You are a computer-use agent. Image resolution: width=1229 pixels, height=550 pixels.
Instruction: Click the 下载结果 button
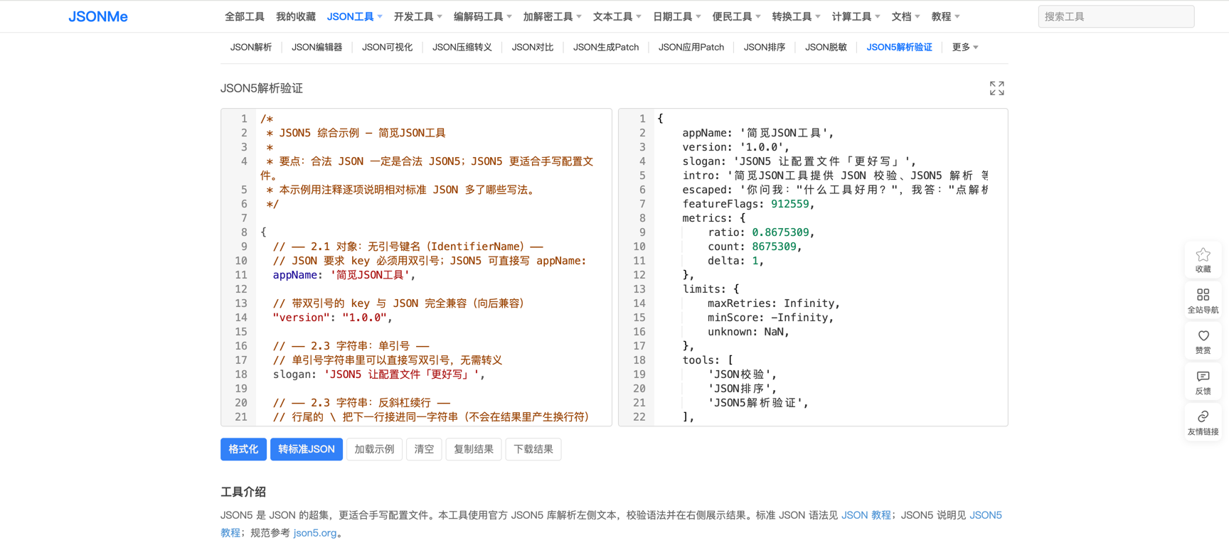(x=533, y=449)
